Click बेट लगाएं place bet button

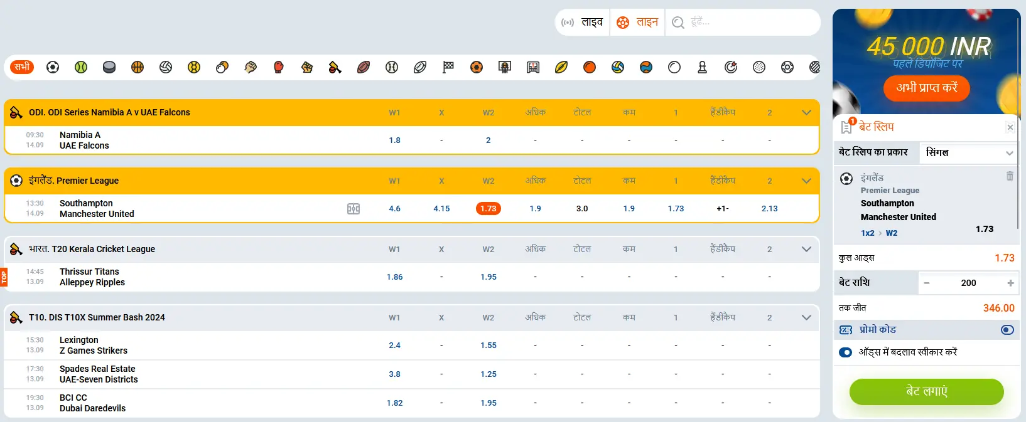[927, 392]
